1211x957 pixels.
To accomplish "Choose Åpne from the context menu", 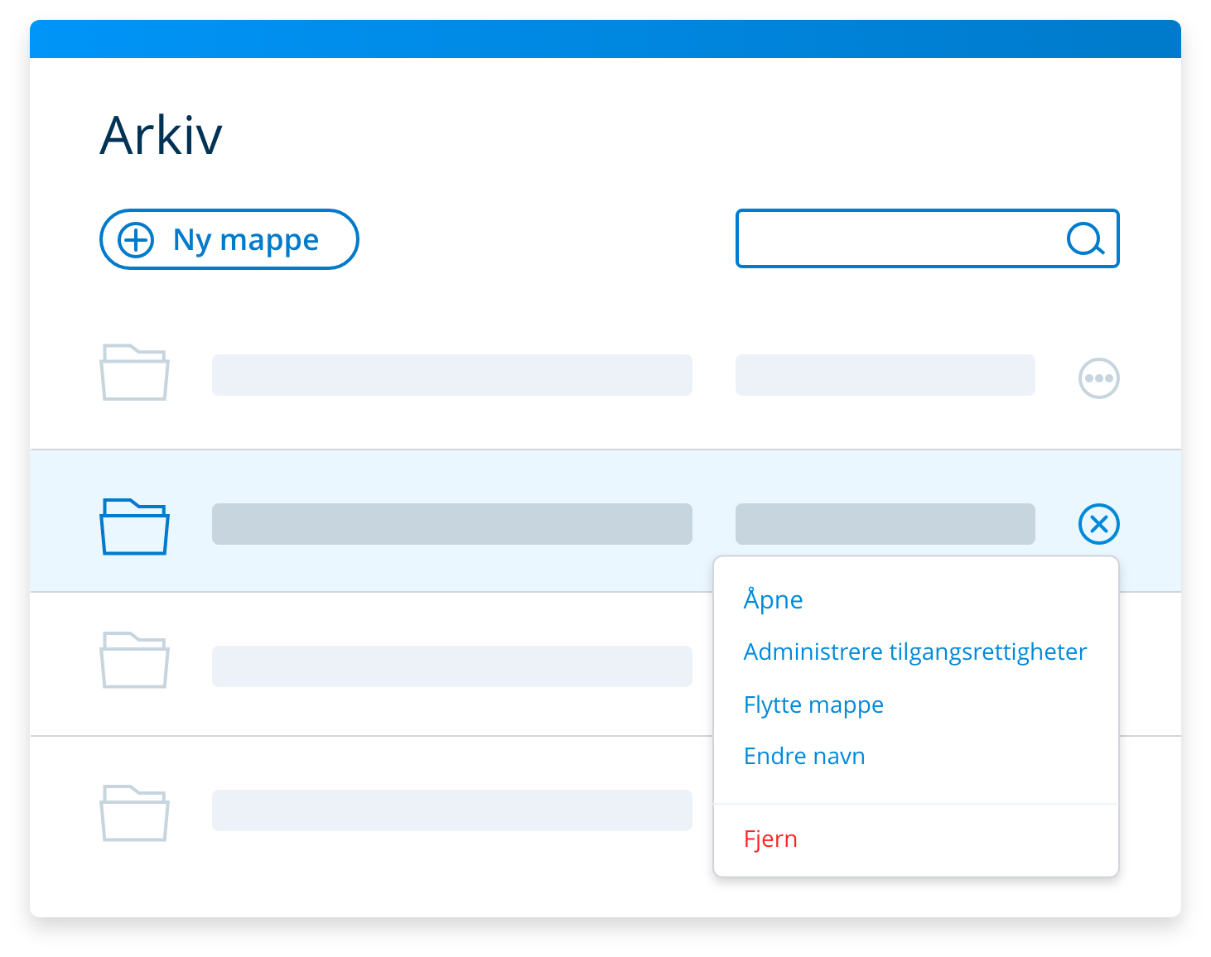I will point(773,599).
